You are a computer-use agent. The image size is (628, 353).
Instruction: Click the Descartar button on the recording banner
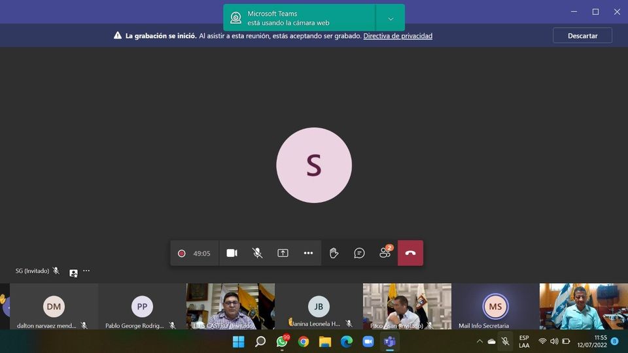coord(582,35)
